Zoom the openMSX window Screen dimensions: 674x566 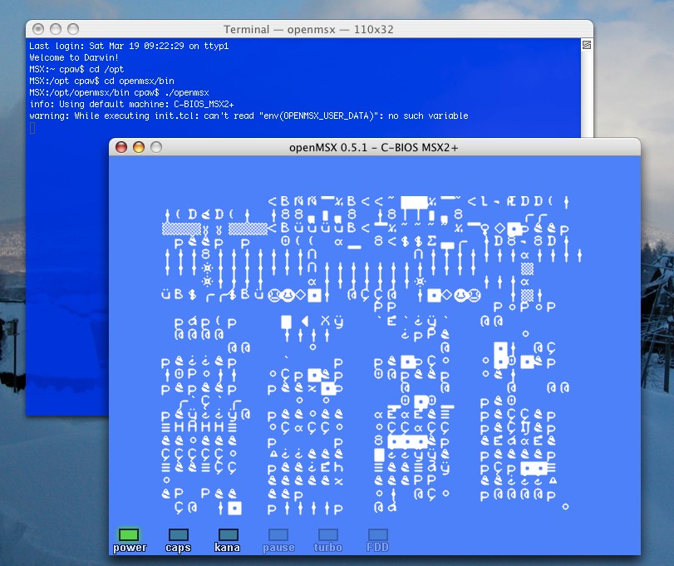(x=156, y=147)
